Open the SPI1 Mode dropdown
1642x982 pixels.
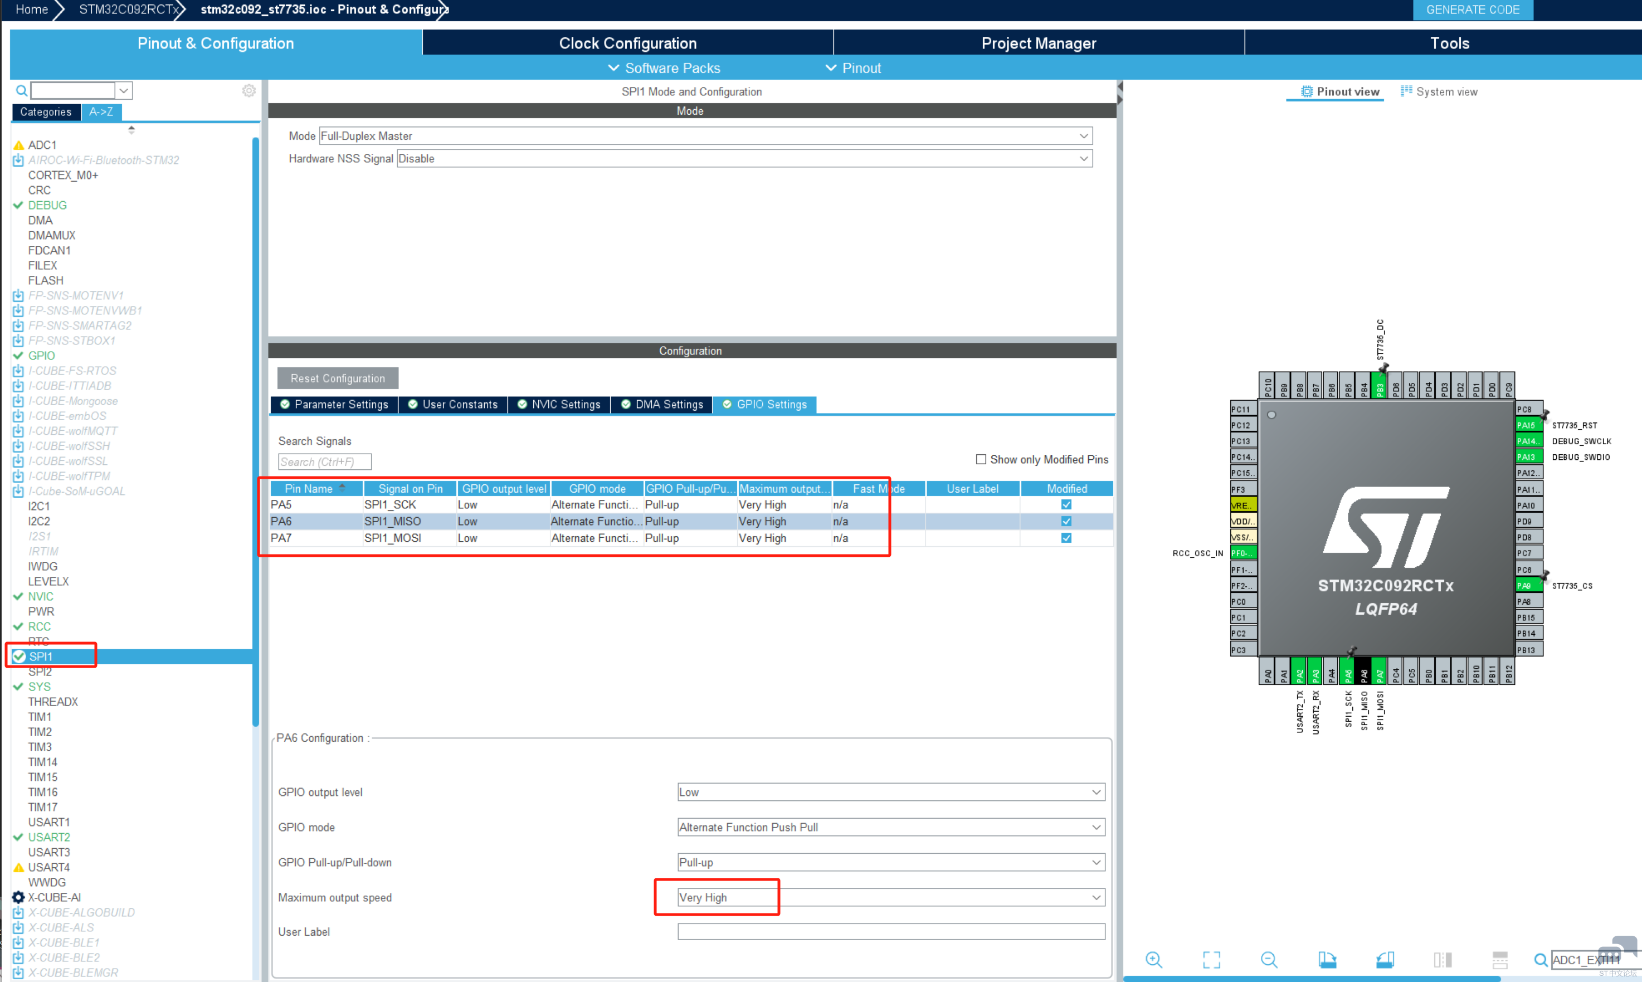point(706,135)
